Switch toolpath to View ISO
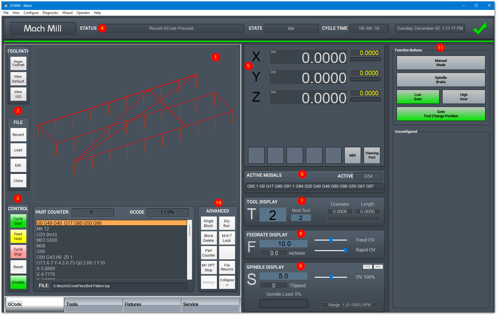Viewport: 497px width, 315px height. click(x=18, y=94)
